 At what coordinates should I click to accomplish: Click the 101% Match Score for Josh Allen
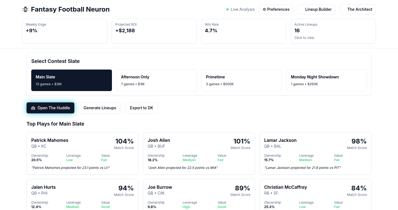[242, 141]
